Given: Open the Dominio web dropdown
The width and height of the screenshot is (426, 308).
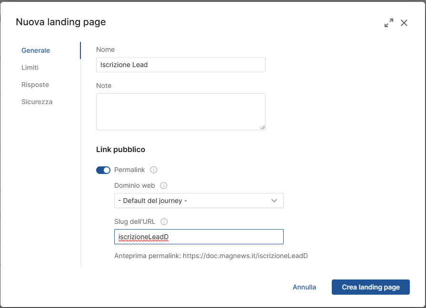Looking at the screenshot, I should (199, 201).
